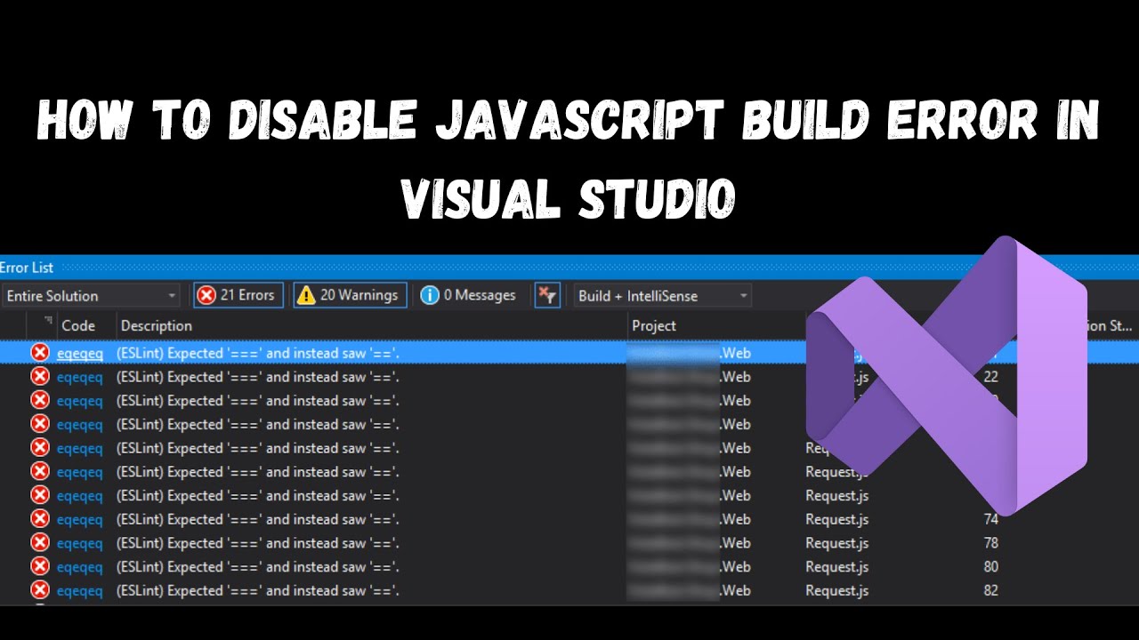Image resolution: width=1139 pixels, height=640 pixels.
Task: Click line number 22 cell
Action: click(991, 377)
